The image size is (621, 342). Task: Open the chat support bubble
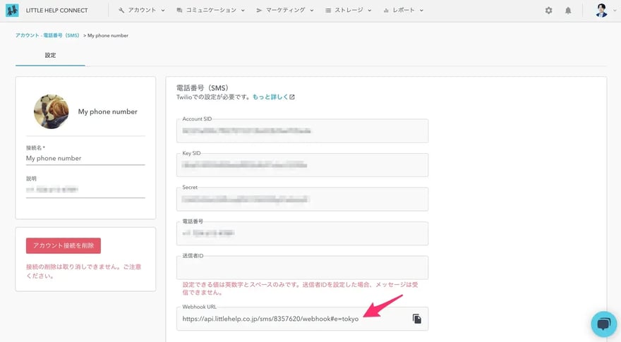tap(603, 324)
